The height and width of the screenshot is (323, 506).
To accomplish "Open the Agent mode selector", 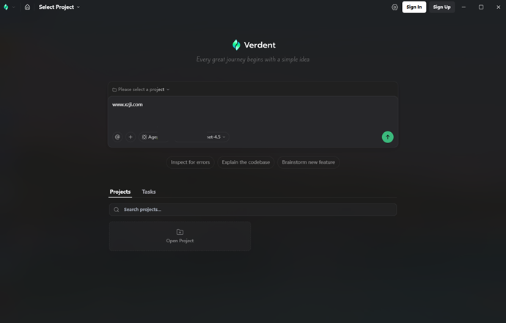I will tap(150, 137).
